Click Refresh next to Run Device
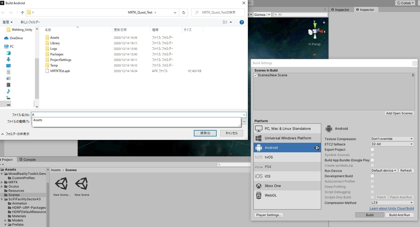Viewport: 420px width, 227px height. point(406,171)
